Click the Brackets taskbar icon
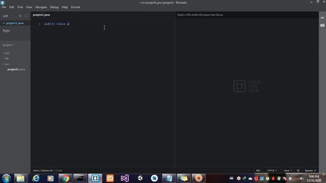The image size is (326, 183). pyautogui.click(x=95, y=178)
